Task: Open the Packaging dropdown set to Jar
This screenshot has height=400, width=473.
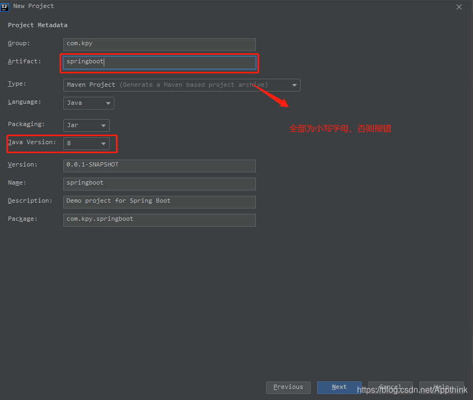Action: (x=82, y=126)
